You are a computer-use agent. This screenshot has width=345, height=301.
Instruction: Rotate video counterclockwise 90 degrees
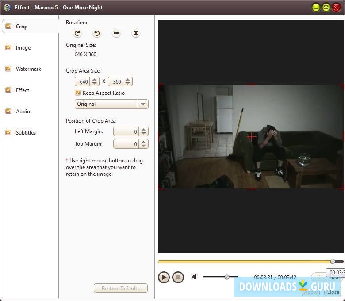[x=97, y=34]
